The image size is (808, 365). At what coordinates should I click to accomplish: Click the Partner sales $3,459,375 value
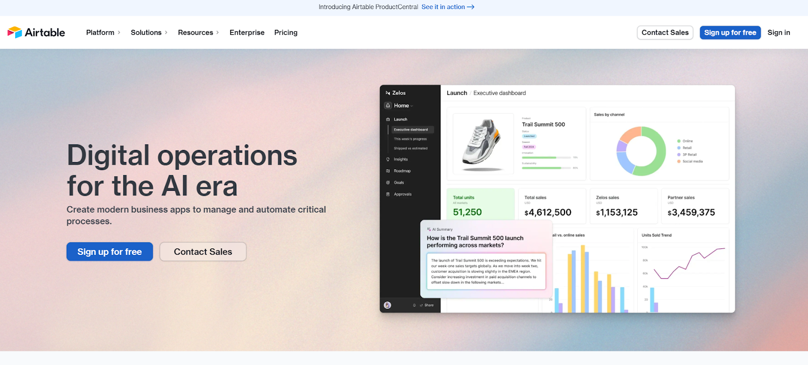tap(691, 213)
